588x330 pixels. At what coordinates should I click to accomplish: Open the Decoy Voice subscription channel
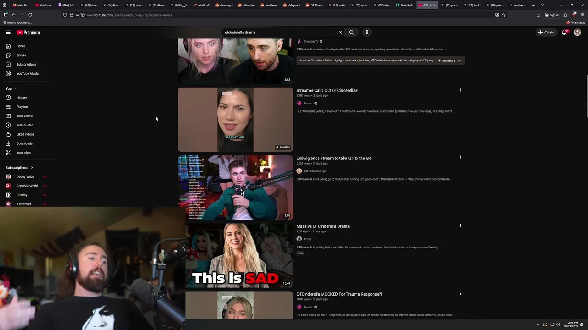[x=26, y=177]
